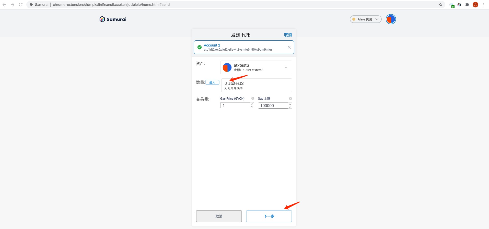The image size is (489, 229).
Task: Click the Gas Price input field
Action: point(235,106)
